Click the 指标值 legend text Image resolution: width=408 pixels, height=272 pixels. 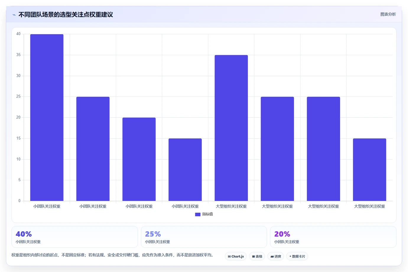207,214
